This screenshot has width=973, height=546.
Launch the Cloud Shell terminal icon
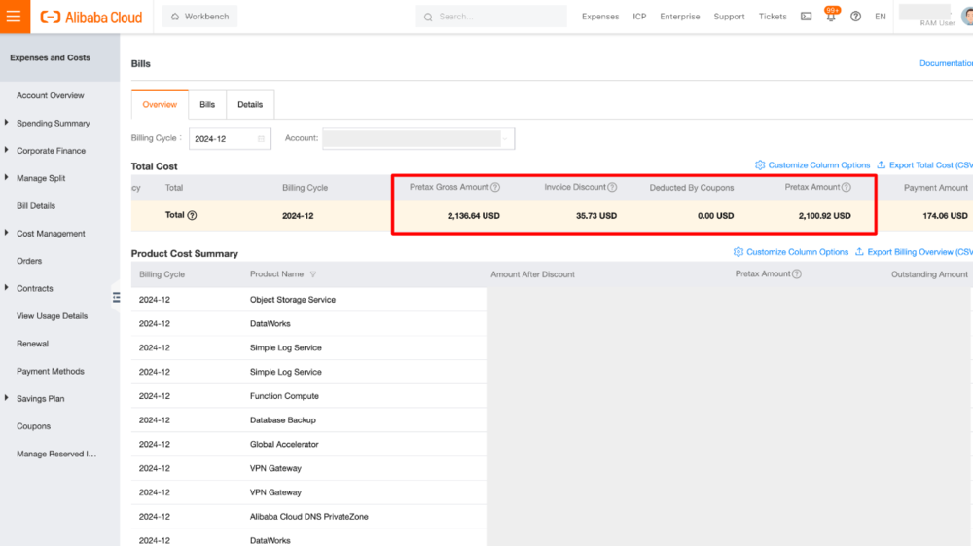coord(806,17)
